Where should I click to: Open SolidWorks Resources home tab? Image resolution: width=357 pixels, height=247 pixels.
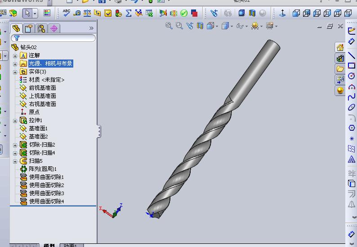pyautogui.click(x=340, y=47)
